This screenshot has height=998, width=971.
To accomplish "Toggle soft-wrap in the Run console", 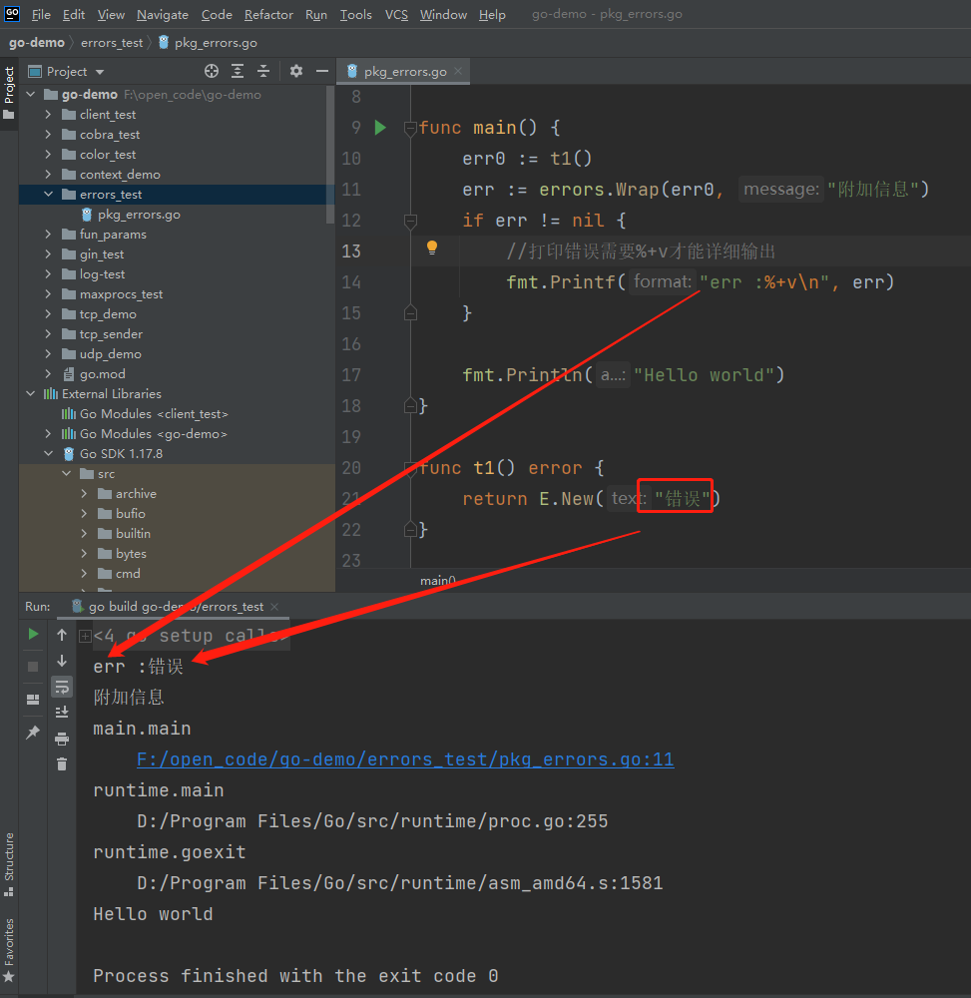I will pyautogui.click(x=62, y=687).
